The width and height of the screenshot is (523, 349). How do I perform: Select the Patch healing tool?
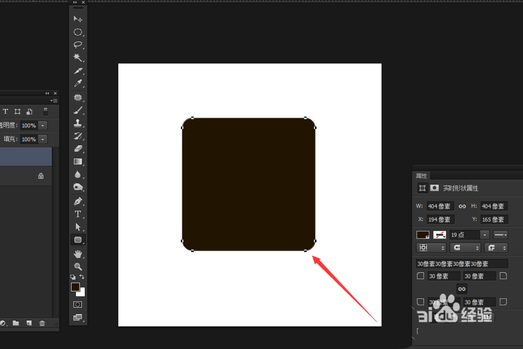(x=78, y=97)
